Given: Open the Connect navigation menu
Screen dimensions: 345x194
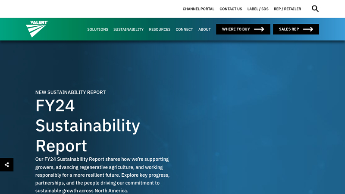Looking at the screenshot, I should 184,29.
